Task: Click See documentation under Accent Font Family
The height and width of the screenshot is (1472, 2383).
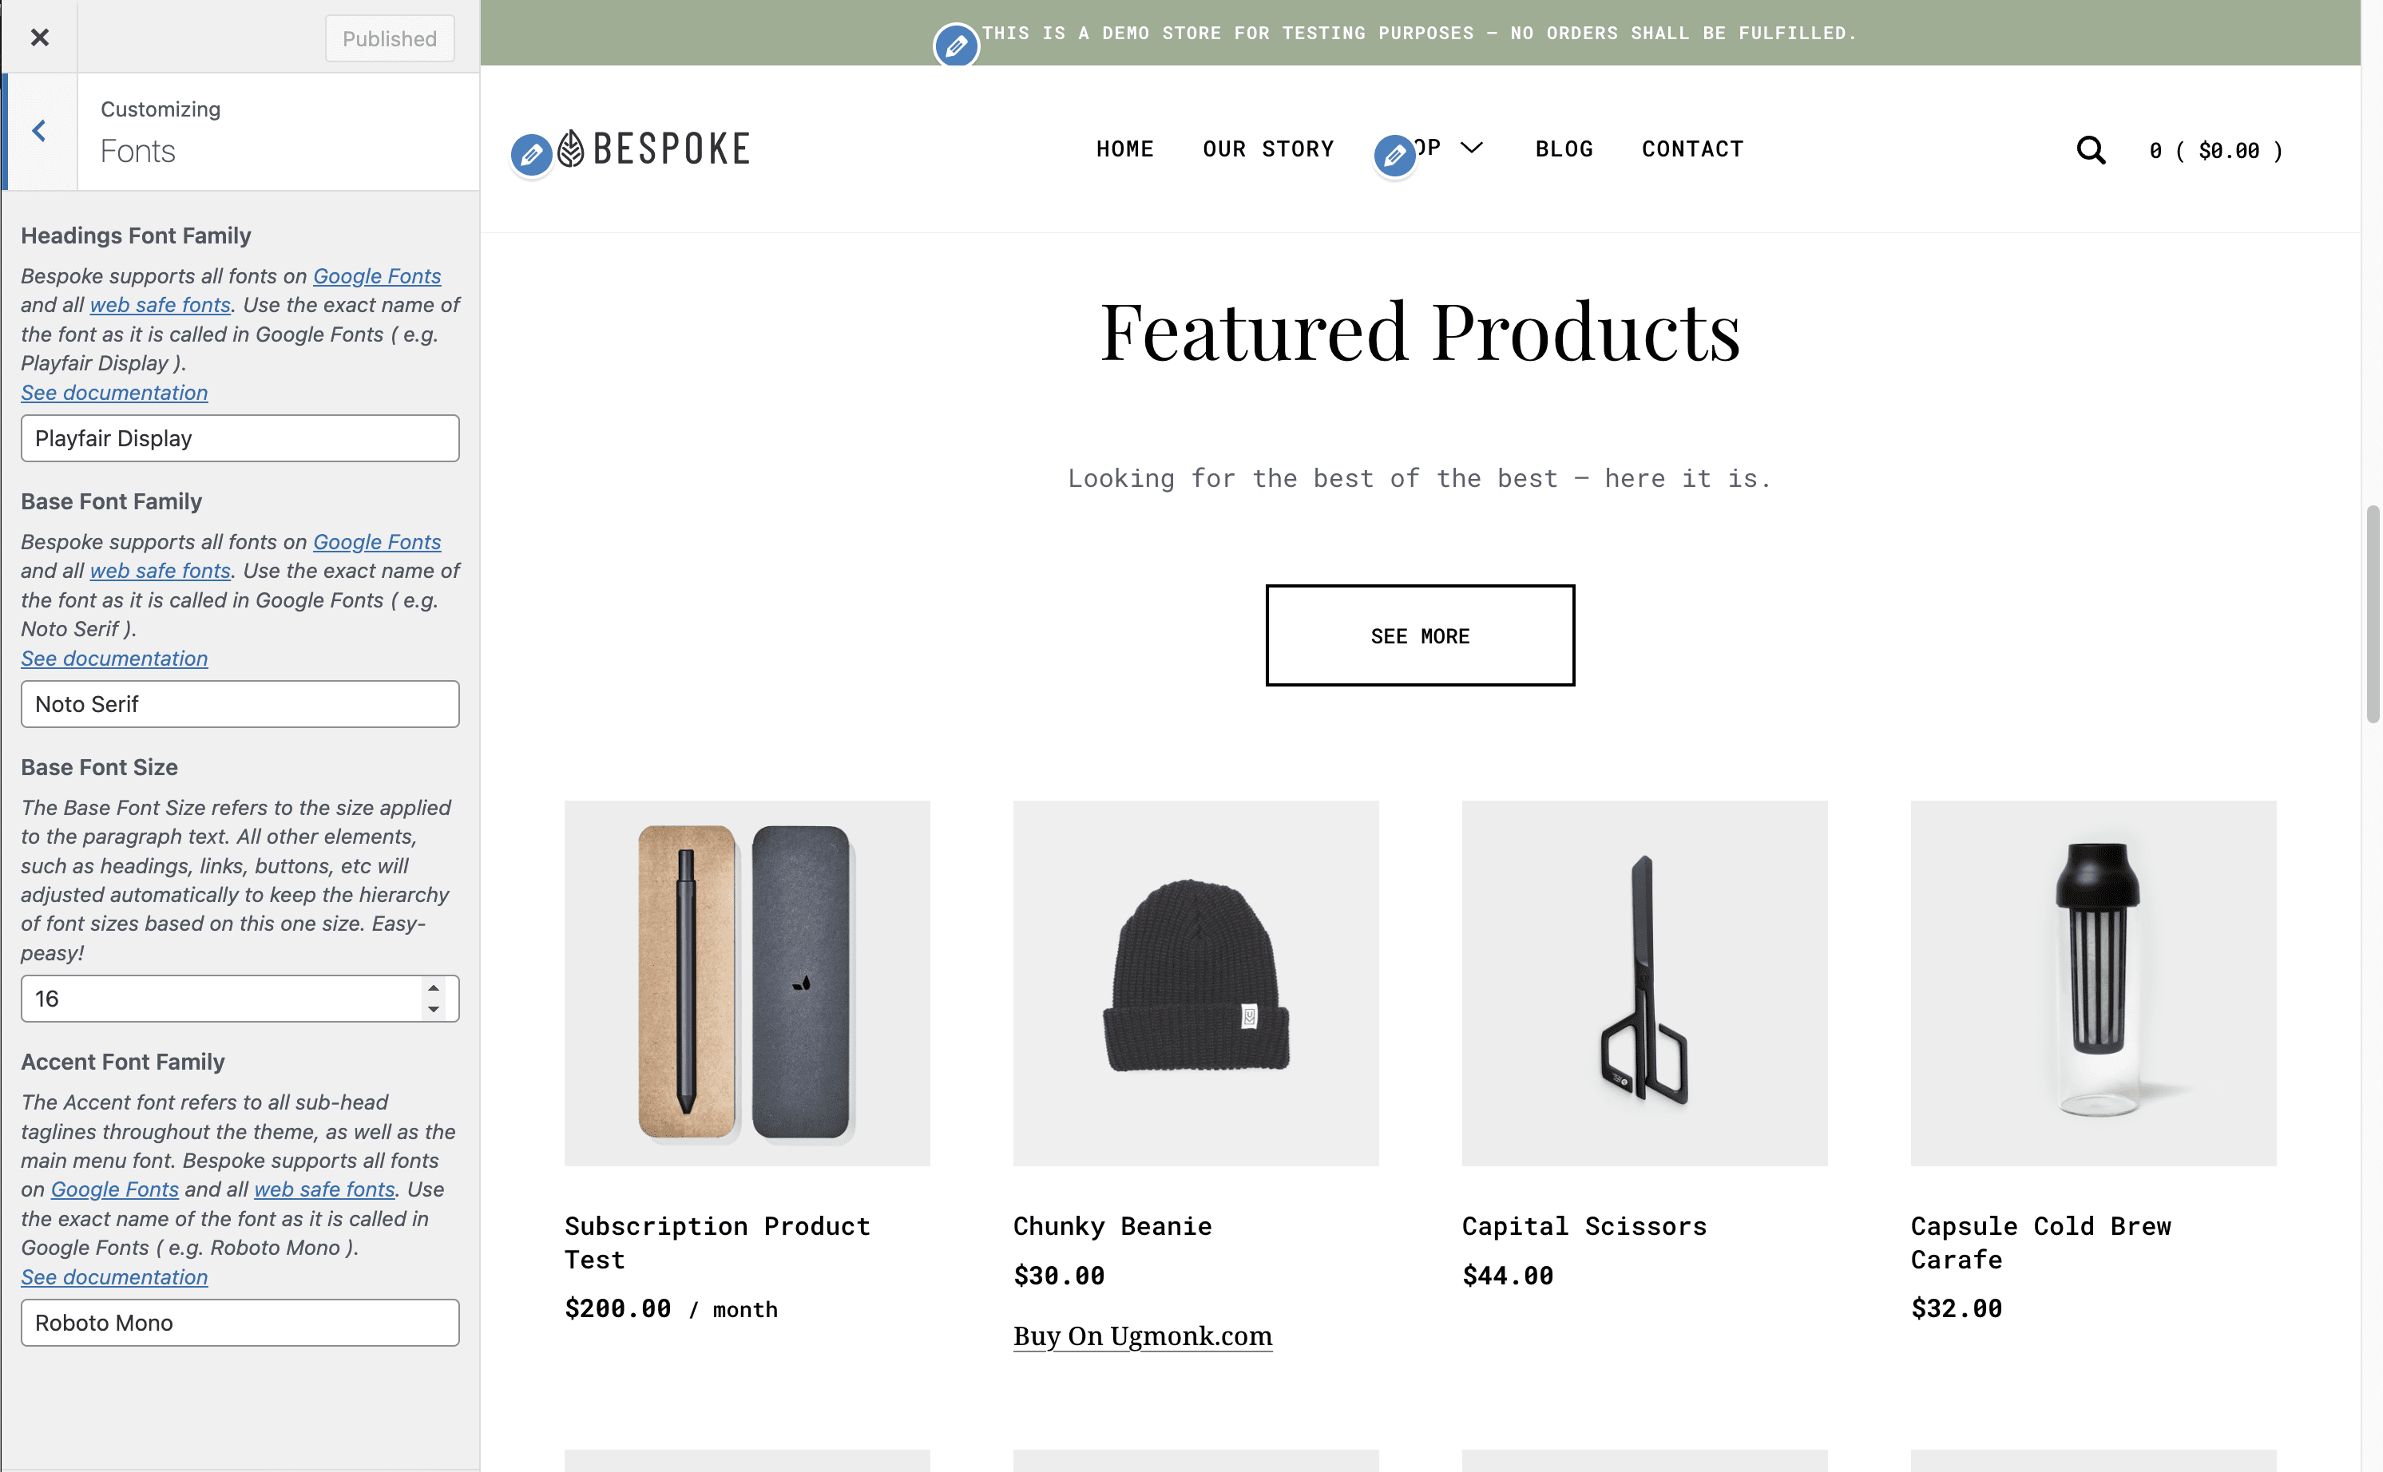Action: (x=114, y=1276)
